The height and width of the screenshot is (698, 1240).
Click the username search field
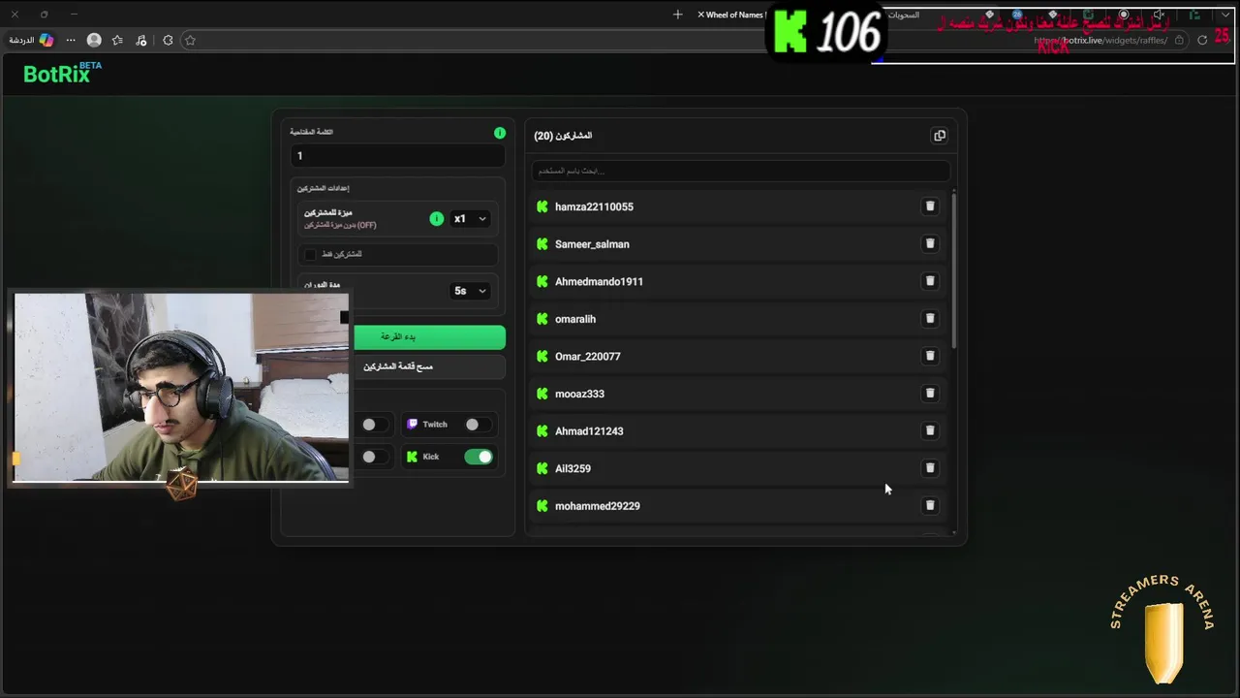(x=741, y=171)
